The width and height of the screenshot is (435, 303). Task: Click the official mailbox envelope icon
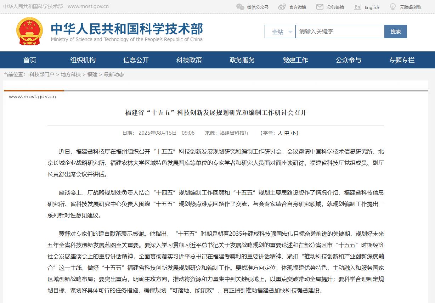click(x=320, y=7)
